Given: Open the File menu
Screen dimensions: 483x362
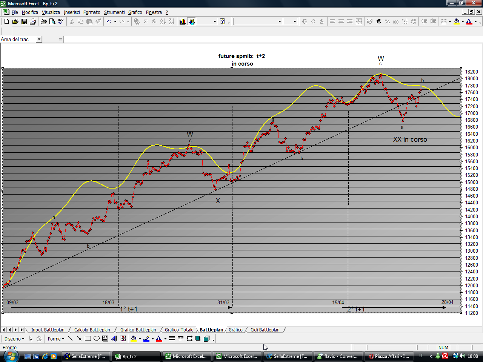Looking at the screenshot, I should (15, 12).
